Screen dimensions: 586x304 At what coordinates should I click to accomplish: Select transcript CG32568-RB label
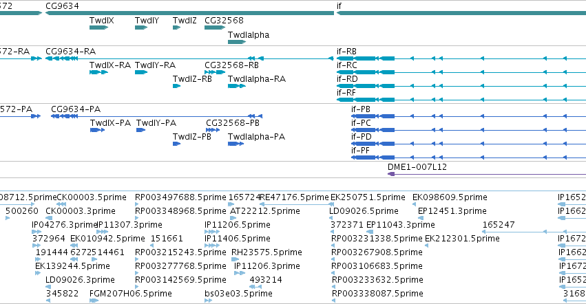point(231,65)
